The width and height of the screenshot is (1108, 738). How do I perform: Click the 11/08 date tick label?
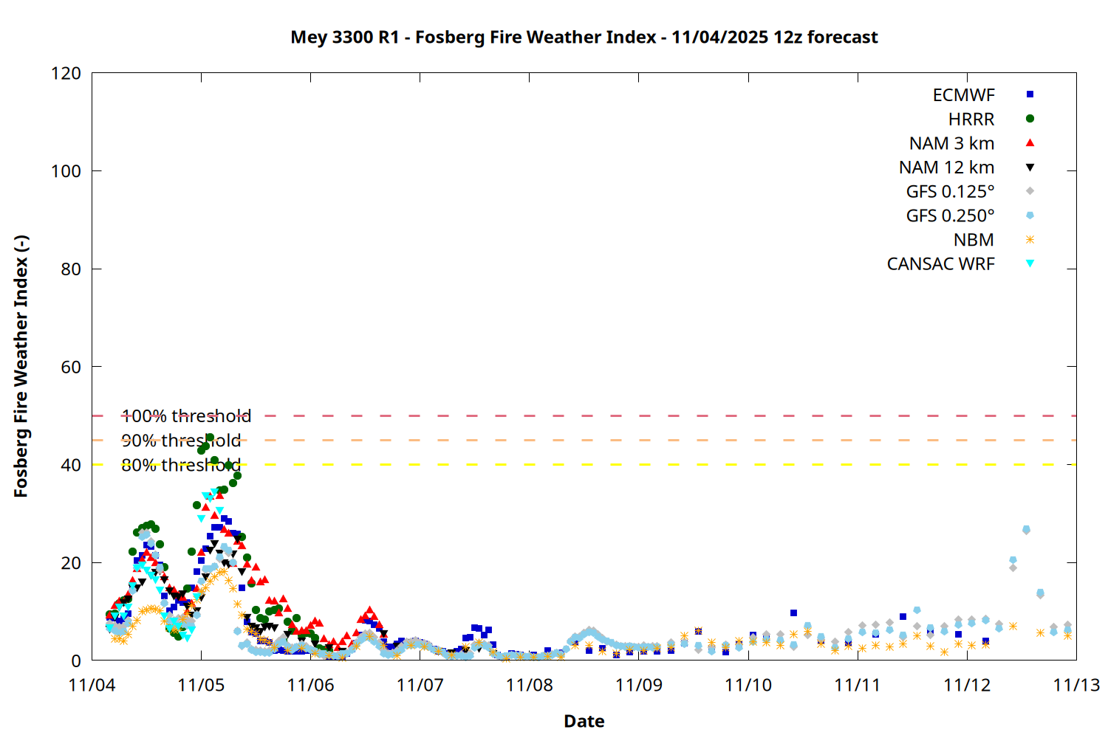tap(529, 685)
